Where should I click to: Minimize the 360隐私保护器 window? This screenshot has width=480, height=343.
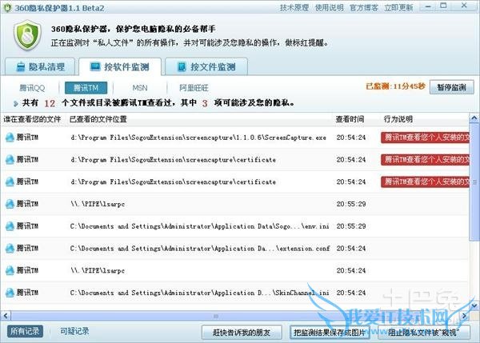tap(428, 6)
